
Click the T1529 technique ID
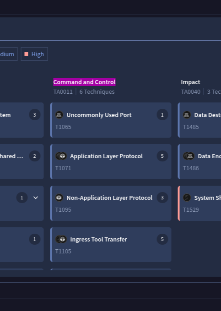click(191, 209)
